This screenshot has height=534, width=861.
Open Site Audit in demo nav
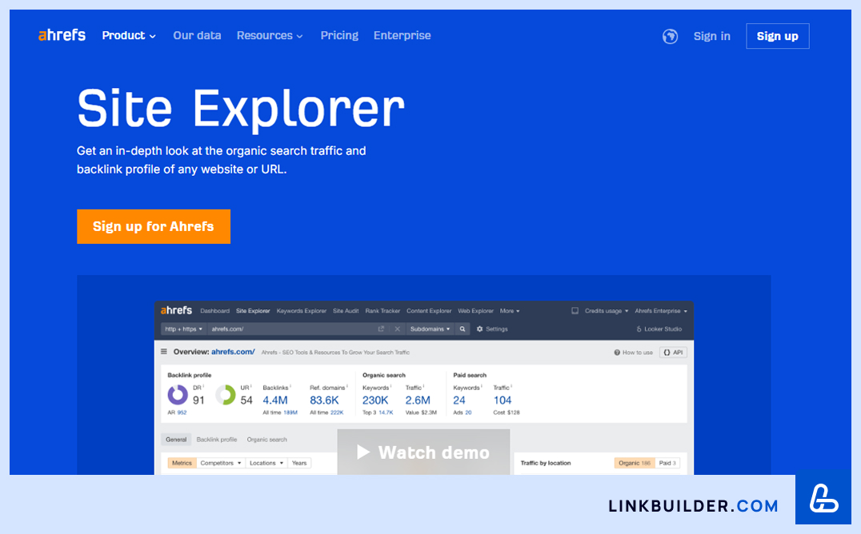point(346,311)
